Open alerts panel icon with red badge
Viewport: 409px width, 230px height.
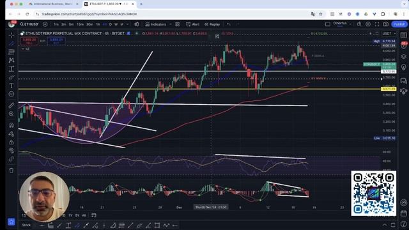[403, 45]
